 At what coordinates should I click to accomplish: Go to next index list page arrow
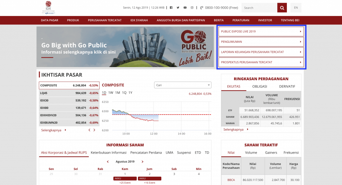tap(94, 130)
